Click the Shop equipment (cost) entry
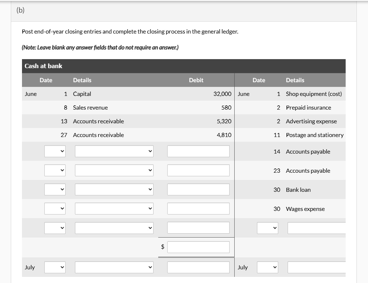Image resolution: width=368 pixels, height=283 pixels. (314, 94)
